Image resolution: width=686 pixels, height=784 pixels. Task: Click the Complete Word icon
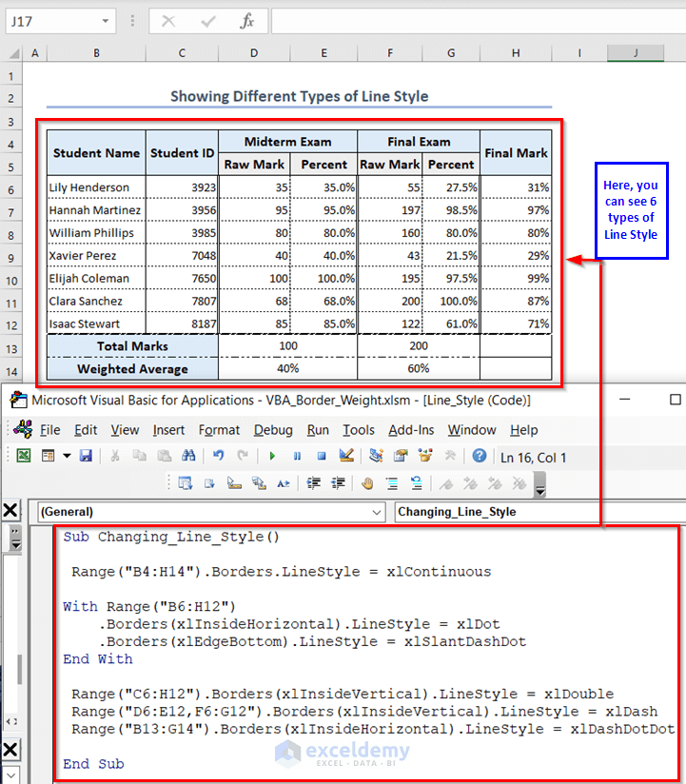[284, 483]
